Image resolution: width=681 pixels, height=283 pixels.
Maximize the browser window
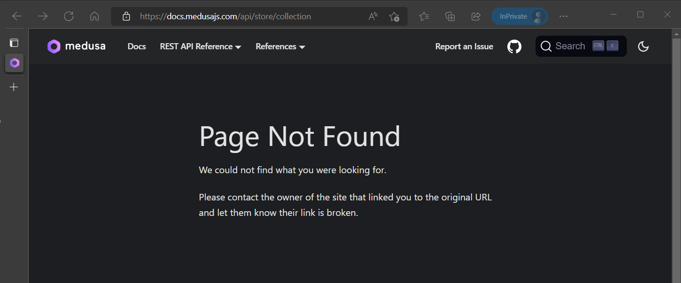click(x=640, y=15)
